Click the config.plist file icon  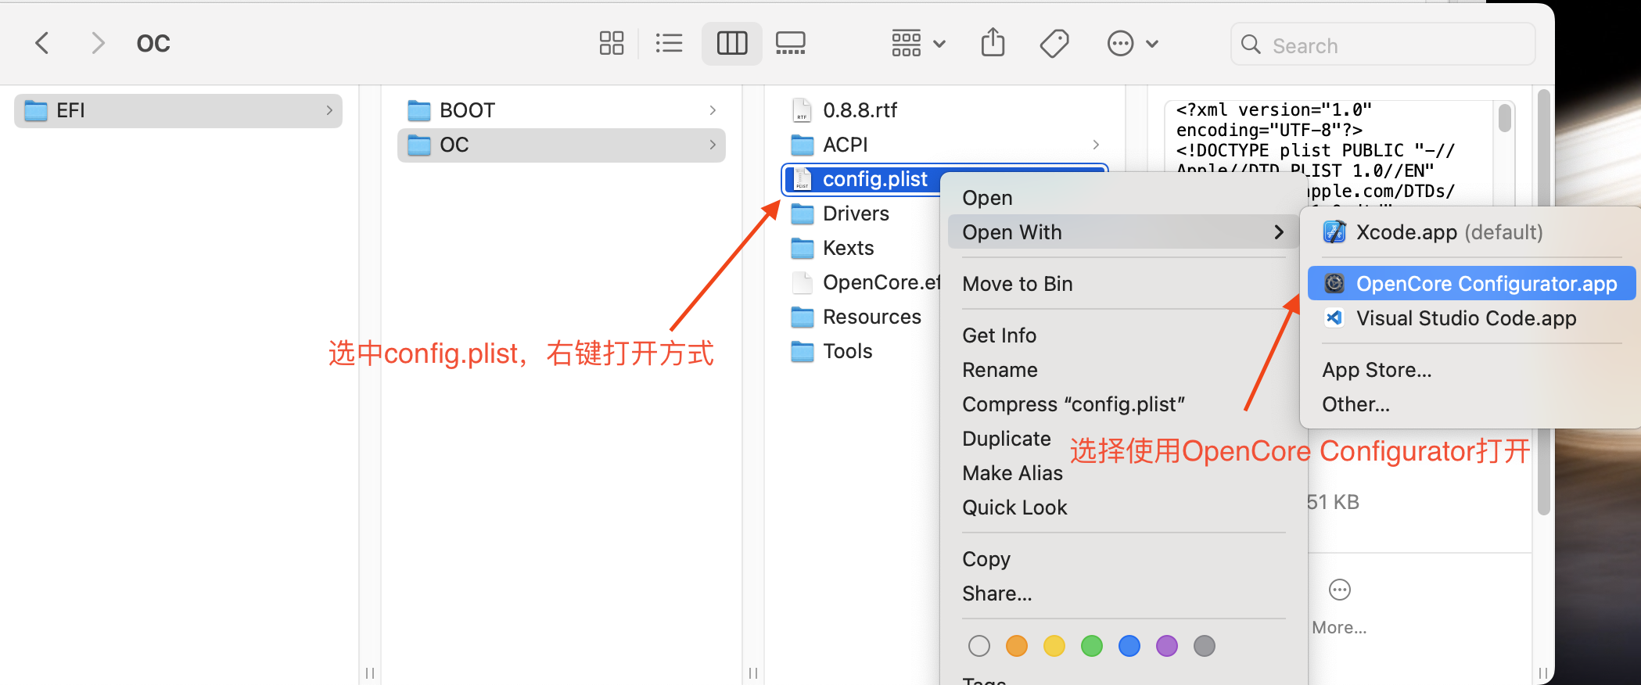pos(802,179)
